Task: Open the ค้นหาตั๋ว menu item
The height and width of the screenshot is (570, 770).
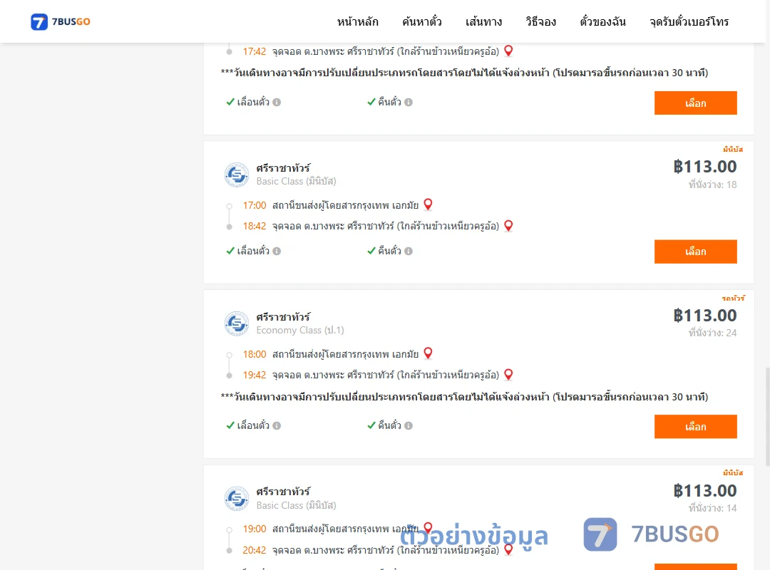Action: (x=422, y=21)
